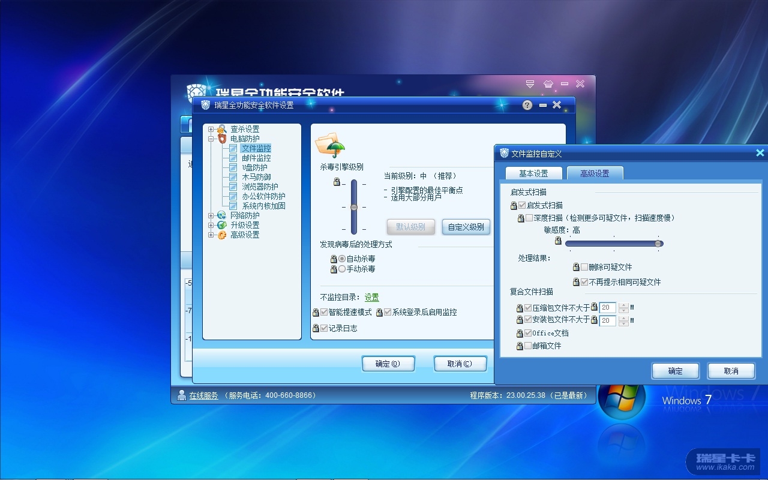
Task: Click the help question mark icon
Action: (527, 105)
